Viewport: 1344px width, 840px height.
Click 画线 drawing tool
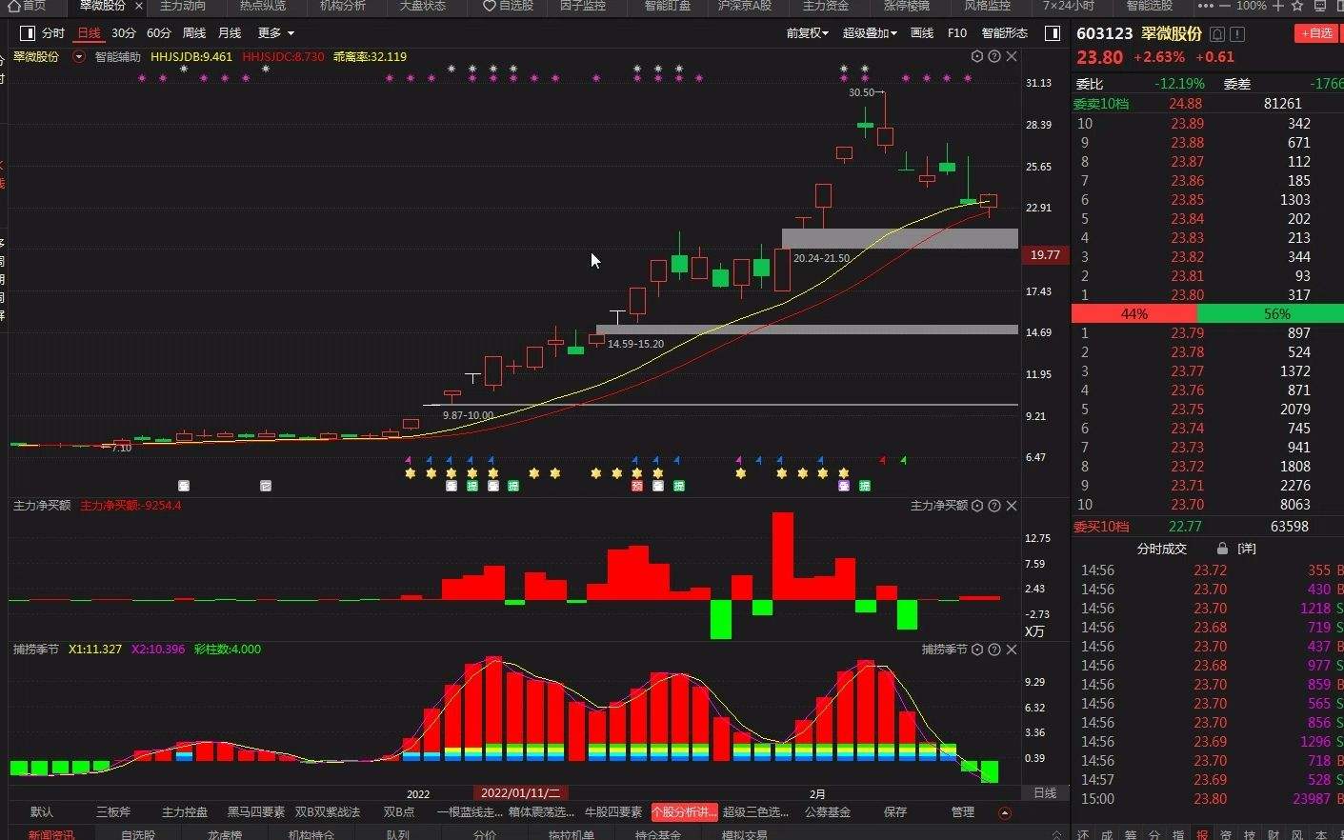tap(922, 33)
